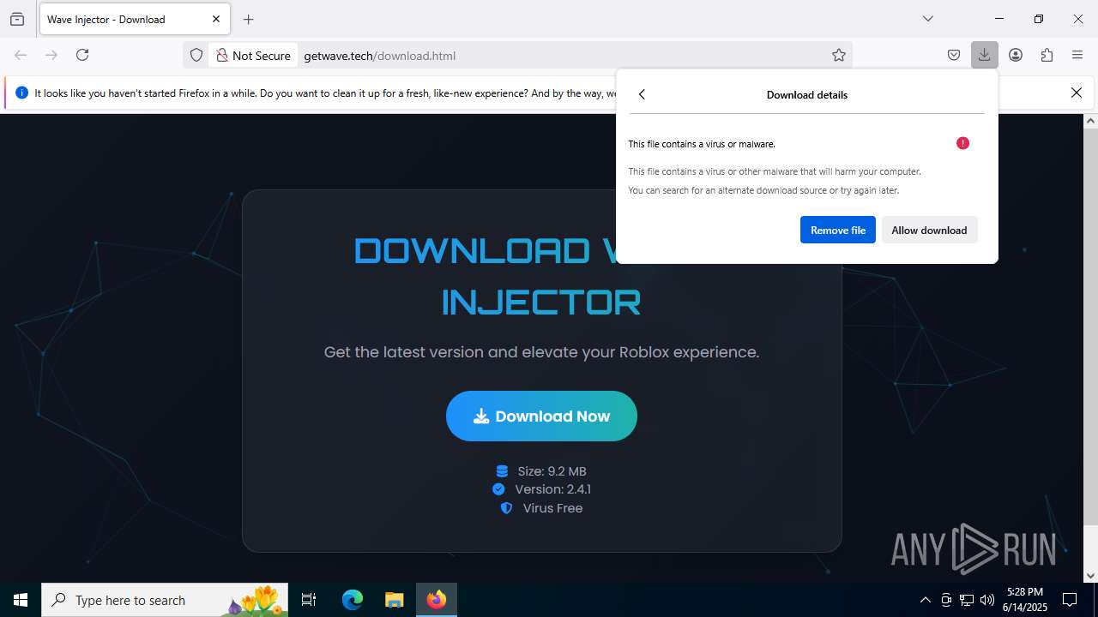Open Task View on taskbar
1098x617 pixels.
(x=309, y=600)
